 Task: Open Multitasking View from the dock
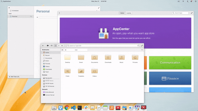point(60,108)
